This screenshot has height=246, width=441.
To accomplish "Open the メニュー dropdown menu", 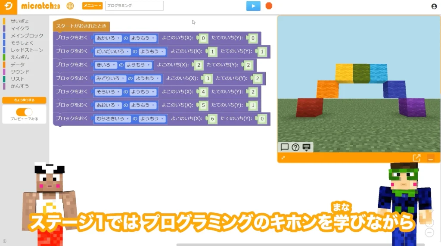I will click(92, 6).
